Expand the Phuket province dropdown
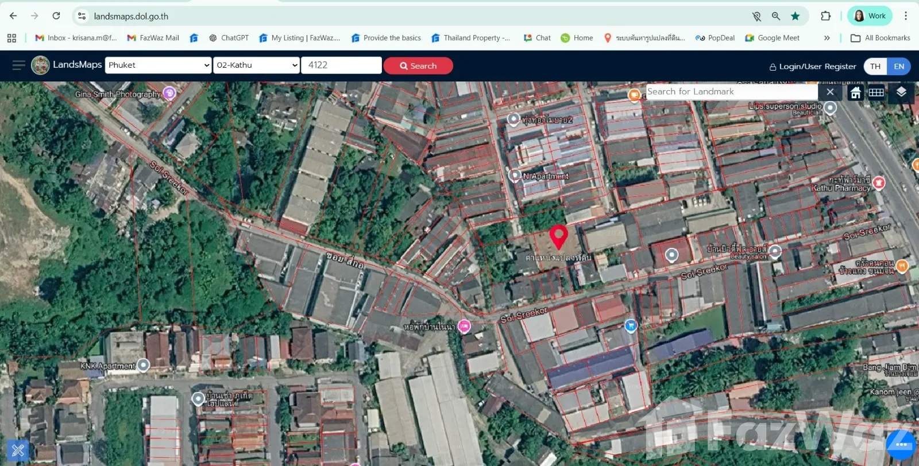This screenshot has width=919, height=466. click(x=159, y=65)
